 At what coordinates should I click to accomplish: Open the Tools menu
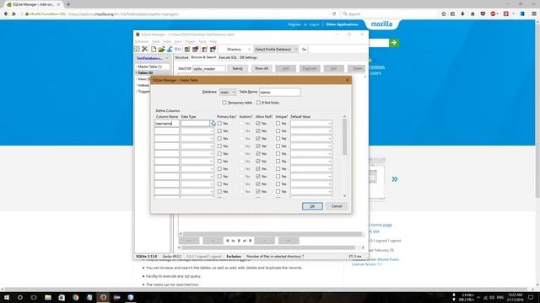coord(202,41)
